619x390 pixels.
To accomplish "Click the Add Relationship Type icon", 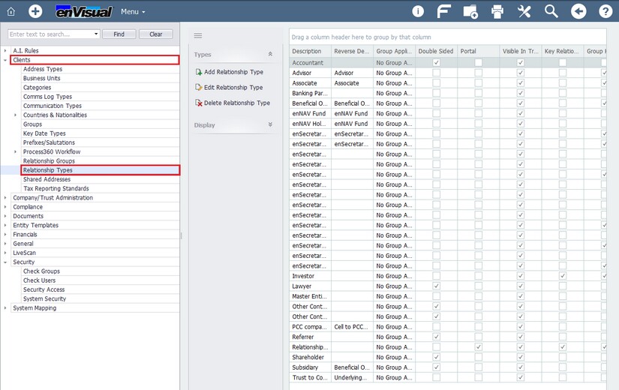I will coord(199,72).
